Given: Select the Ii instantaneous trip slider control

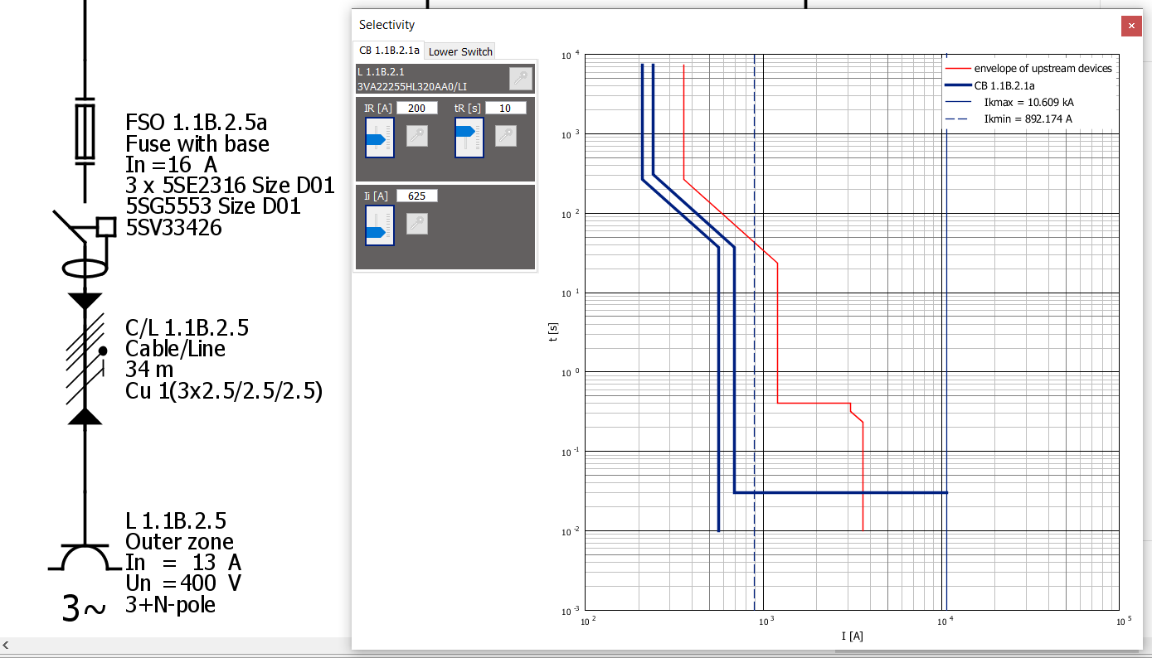Looking at the screenshot, I should point(379,225).
